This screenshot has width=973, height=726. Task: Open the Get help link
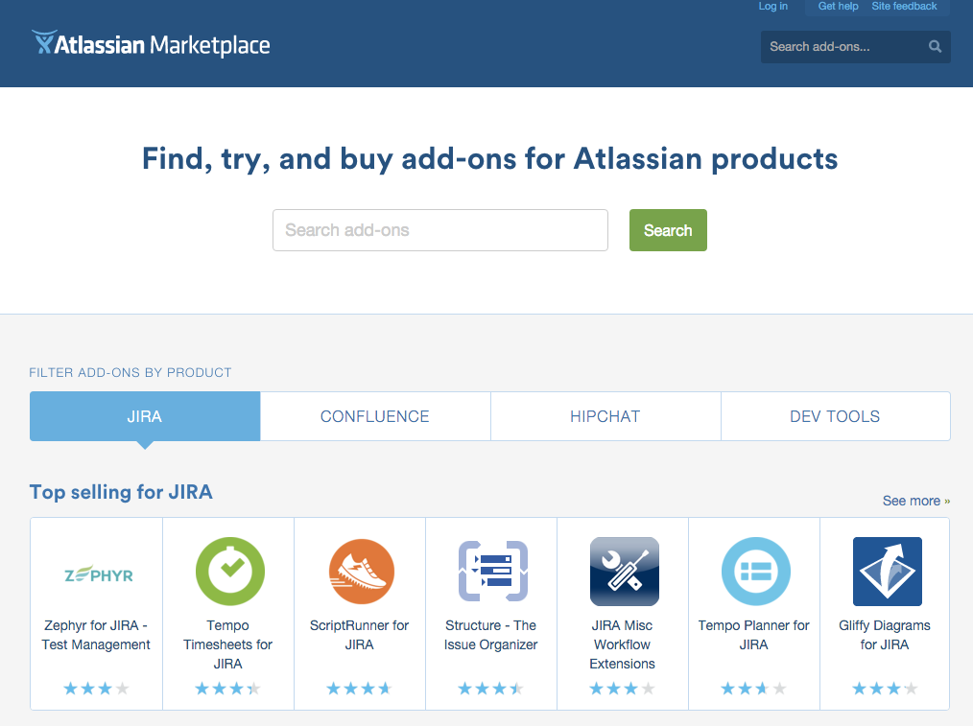838,6
